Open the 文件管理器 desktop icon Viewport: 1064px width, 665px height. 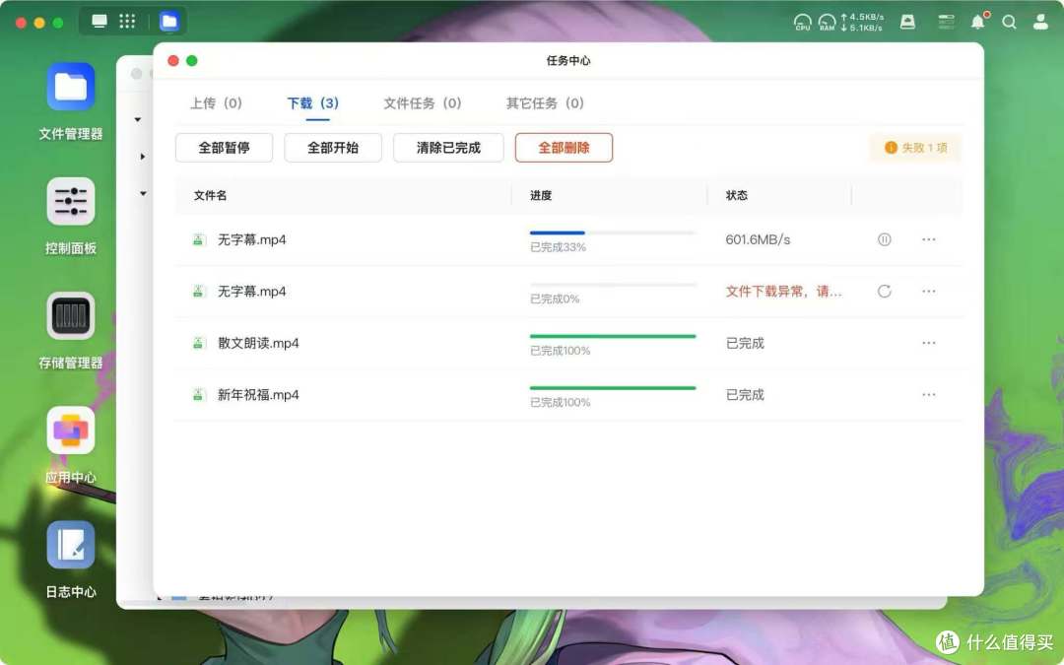71,86
